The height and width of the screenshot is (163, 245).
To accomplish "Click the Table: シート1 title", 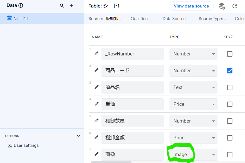I will coord(104,6).
